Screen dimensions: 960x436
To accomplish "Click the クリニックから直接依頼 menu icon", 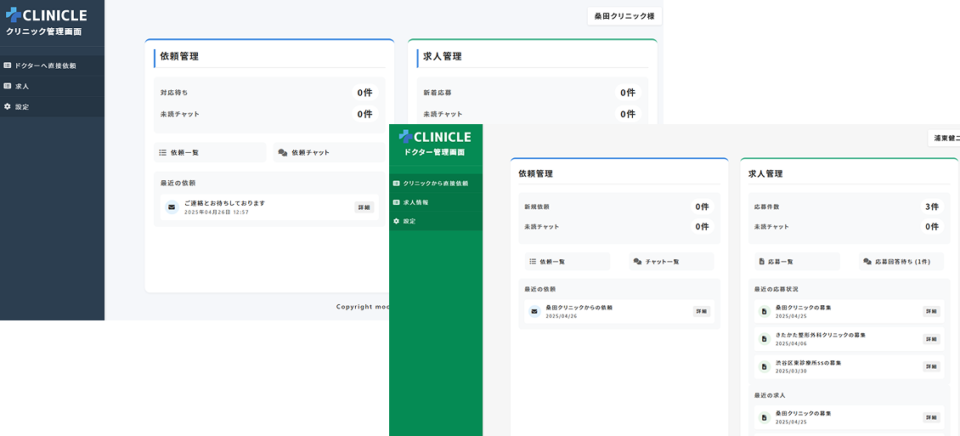I will pyautogui.click(x=396, y=183).
